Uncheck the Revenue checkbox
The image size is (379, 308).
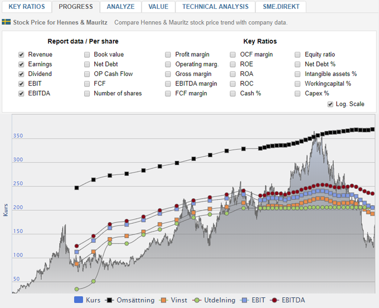tap(21, 55)
